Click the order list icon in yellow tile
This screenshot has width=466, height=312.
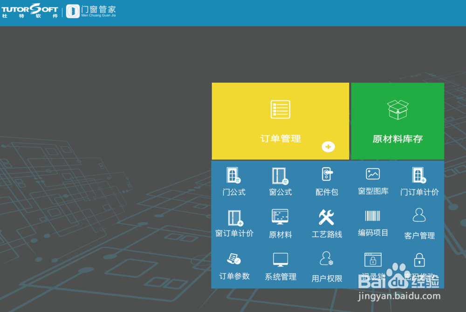coord(280,109)
